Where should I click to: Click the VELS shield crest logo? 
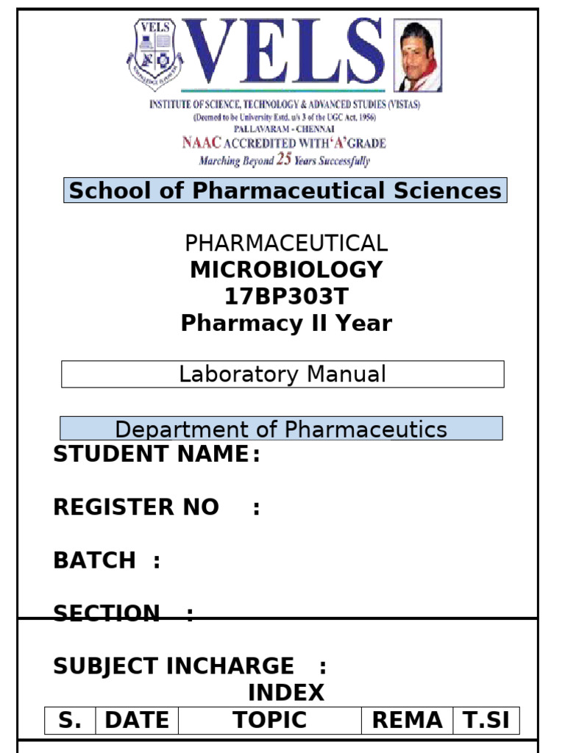154,54
